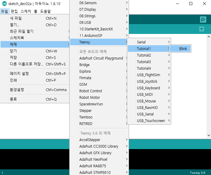This screenshot has width=211, height=175.
Task: Open Robot Control examples submenu
Action: point(99,91)
